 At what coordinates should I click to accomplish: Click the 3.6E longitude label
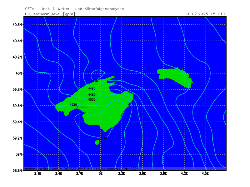pos(142,174)
